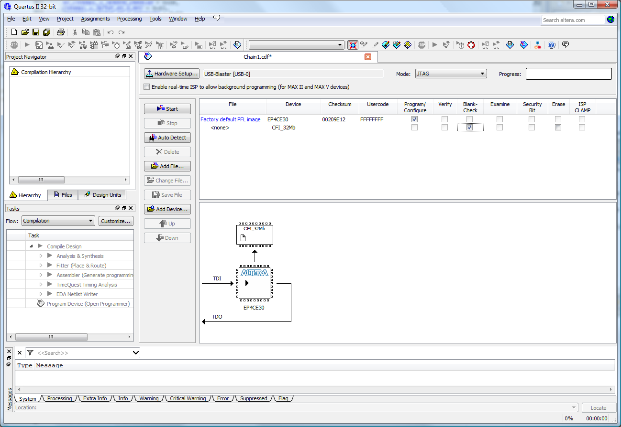Click the globe icon beside the search box
This screenshot has height=427, width=621.
[x=611, y=20]
